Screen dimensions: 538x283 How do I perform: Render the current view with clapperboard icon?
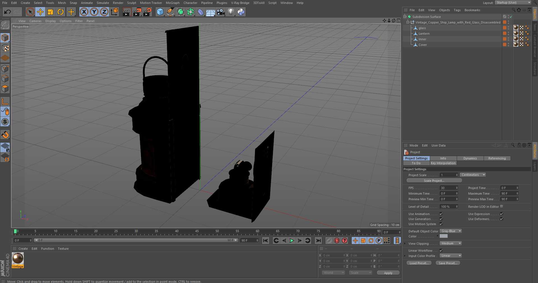coord(127,12)
